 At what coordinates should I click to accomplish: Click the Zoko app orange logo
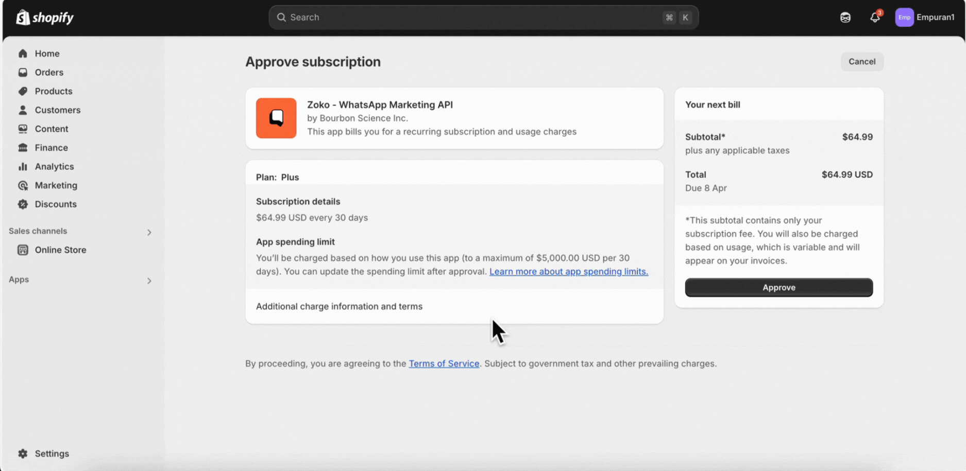click(276, 118)
